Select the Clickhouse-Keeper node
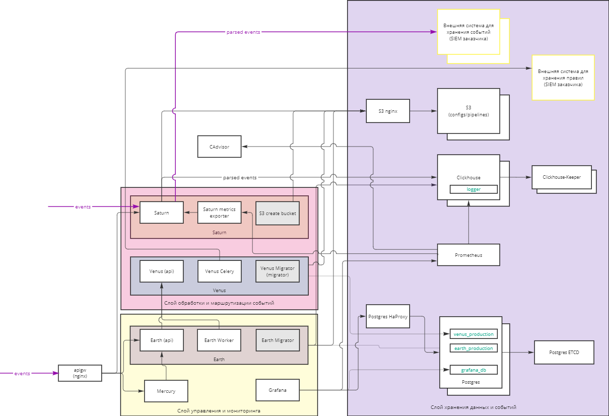The width and height of the screenshot is (609, 416). pyautogui.click(x=562, y=177)
